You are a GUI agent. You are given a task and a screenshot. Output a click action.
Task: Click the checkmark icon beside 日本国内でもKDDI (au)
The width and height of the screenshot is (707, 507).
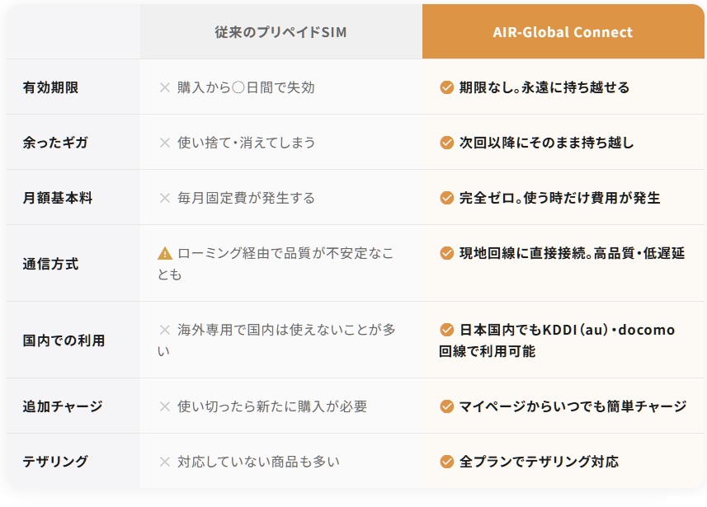tap(447, 330)
